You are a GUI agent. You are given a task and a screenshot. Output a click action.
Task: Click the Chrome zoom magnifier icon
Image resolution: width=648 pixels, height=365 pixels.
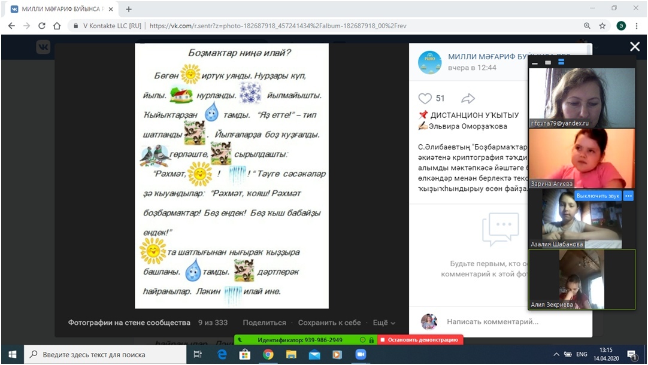(587, 26)
